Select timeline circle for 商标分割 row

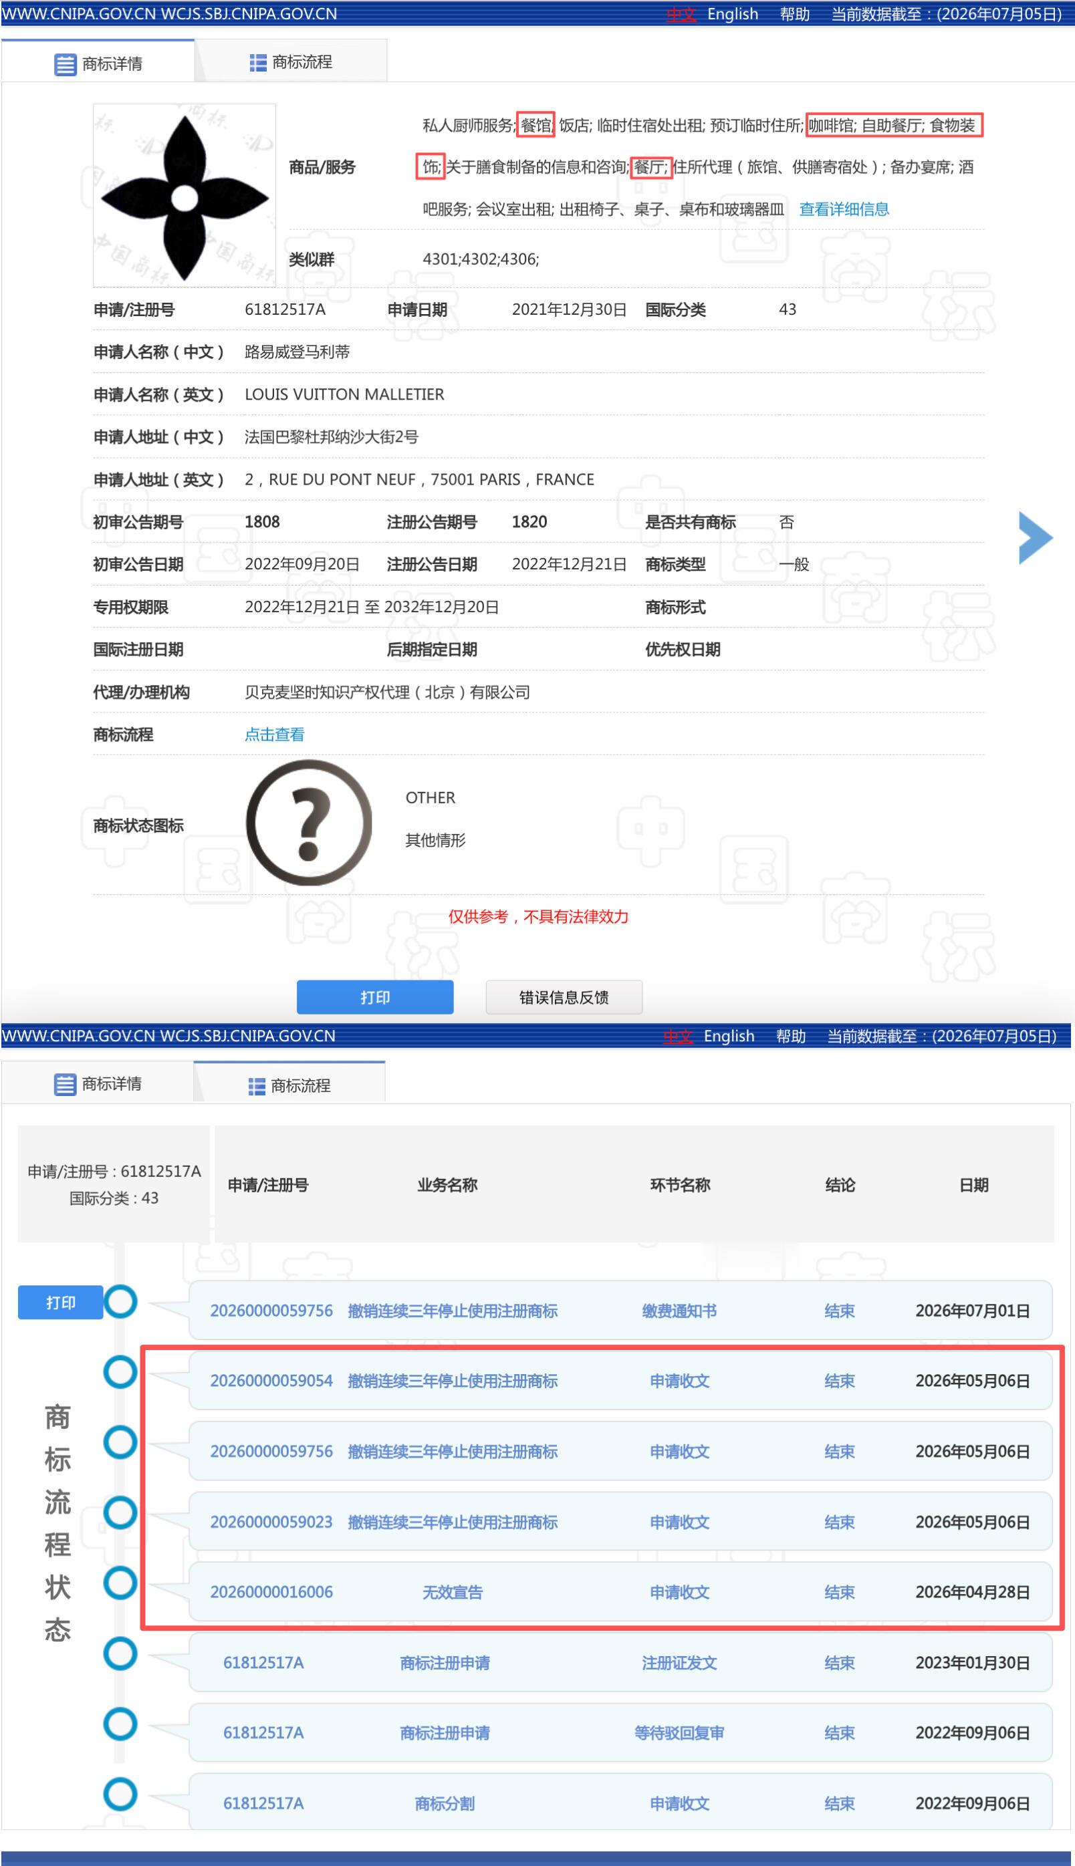pyautogui.click(x=120, y=1794)
